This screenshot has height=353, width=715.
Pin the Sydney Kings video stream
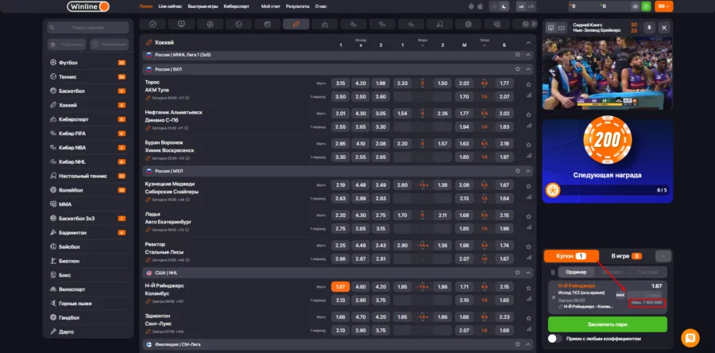[647, 27]
